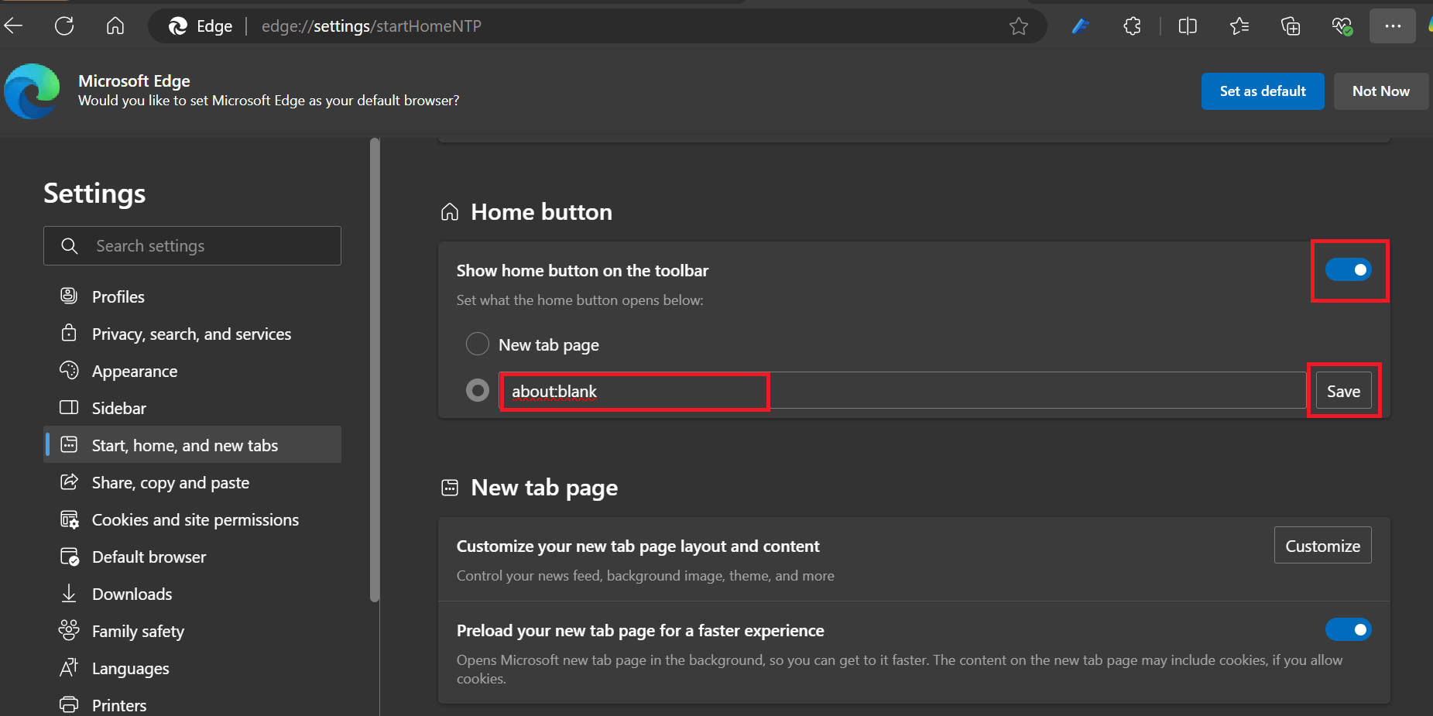Click the Edge site identity icon in address bar
The height and width of the screenshot is (716, 1433).
click(x=178, y=26)
